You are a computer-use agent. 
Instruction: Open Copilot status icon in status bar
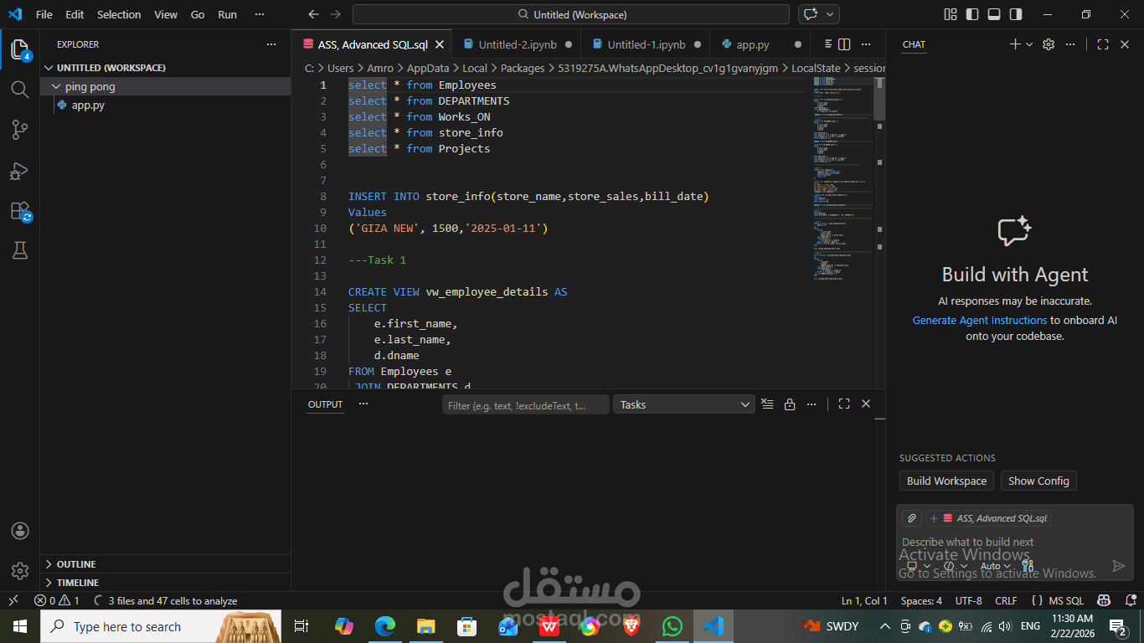pos(1104,600)
